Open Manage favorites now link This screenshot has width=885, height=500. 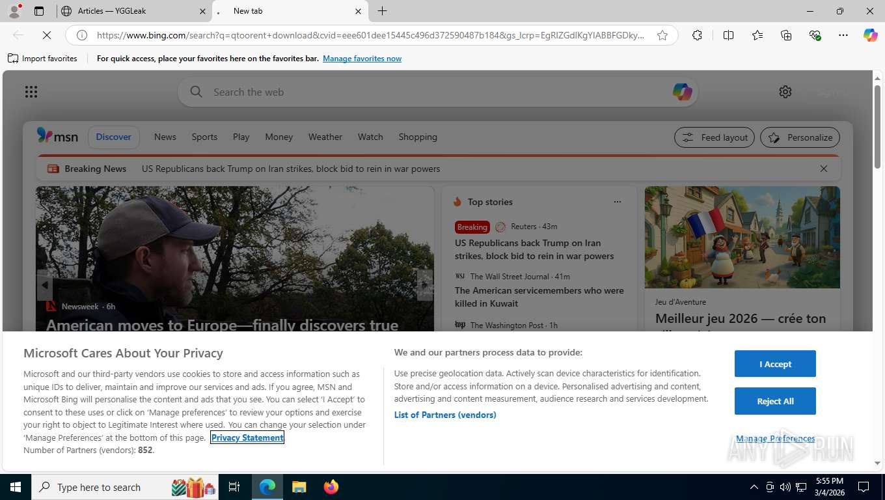pyautogui.click(x=362, y=59)
